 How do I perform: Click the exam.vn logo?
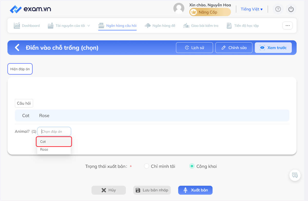30,9
